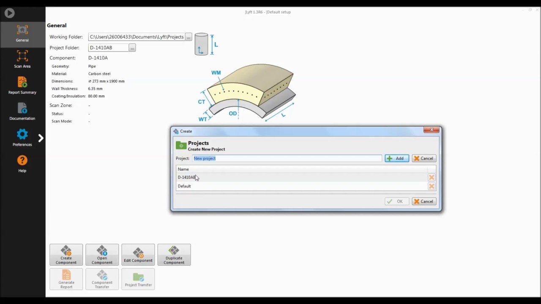541x304 pixels.
Task: Open the Documentation section
Action: pos(22,111)
